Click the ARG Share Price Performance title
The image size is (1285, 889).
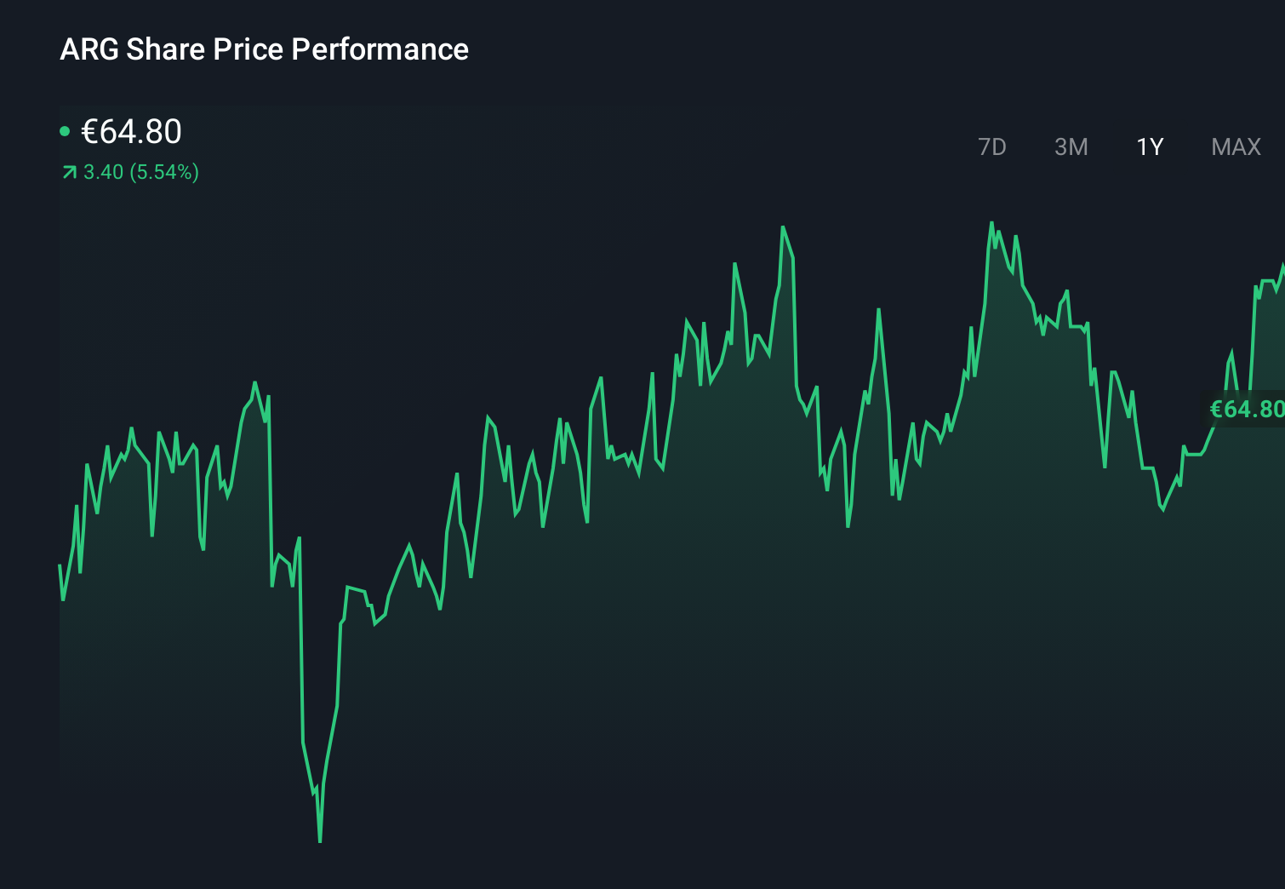point(264,49)
